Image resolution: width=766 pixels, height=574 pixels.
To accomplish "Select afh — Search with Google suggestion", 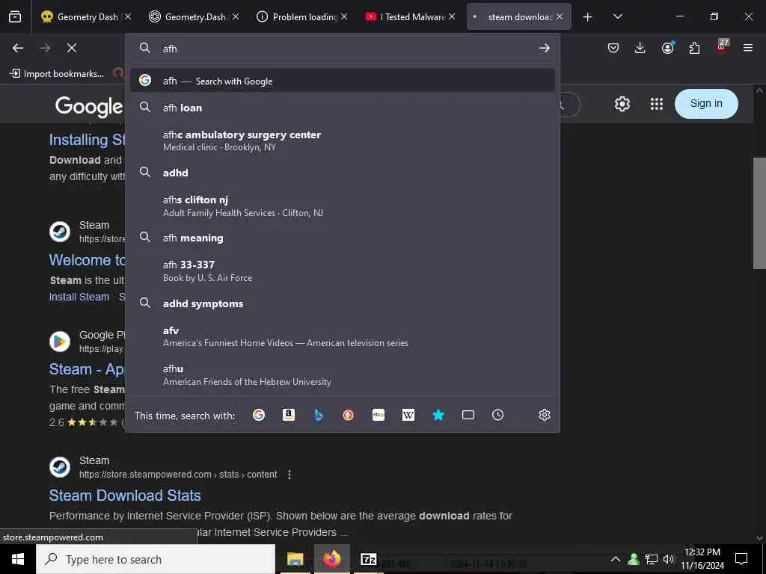I will click(343, 81).
